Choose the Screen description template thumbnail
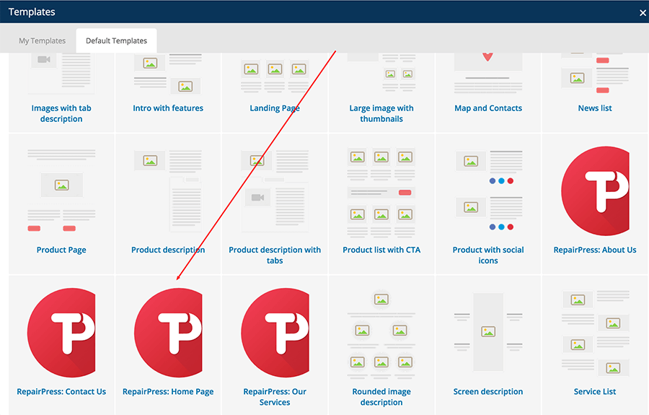The width and height of the screenshot is (649, 415). (x=488, y=332)
